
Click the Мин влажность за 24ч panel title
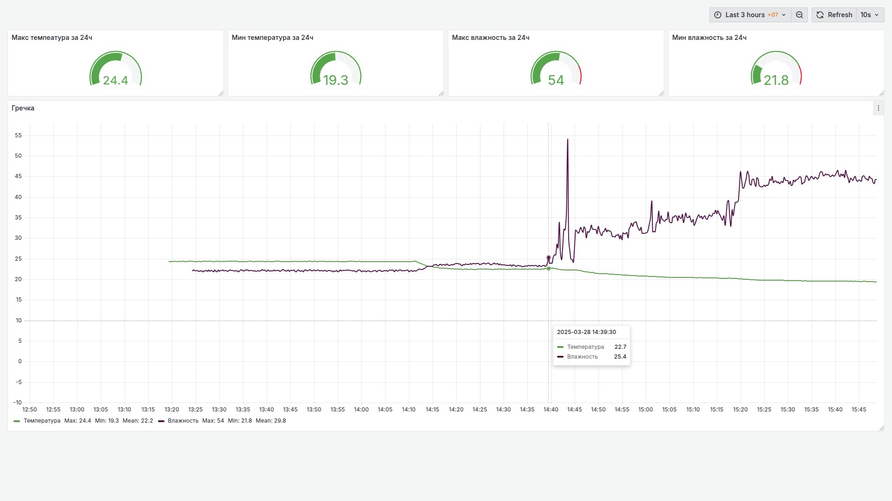click(709, 38)
